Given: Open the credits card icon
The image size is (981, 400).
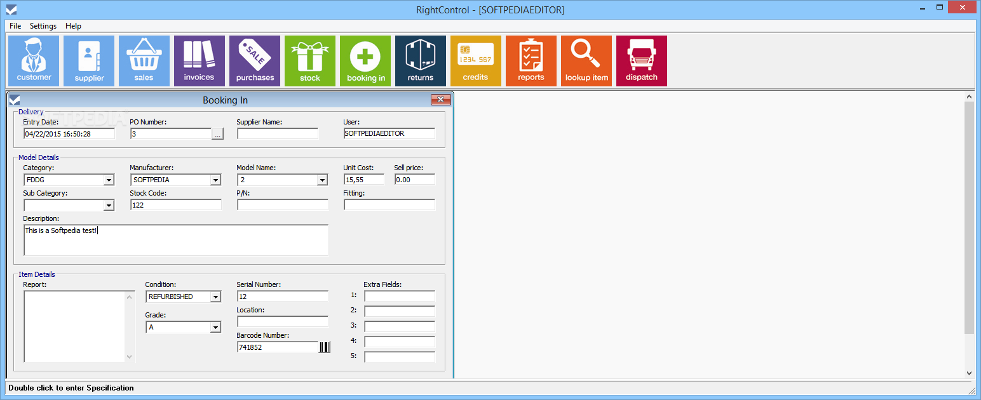Looking at the screenshot, I should [476, 61].
